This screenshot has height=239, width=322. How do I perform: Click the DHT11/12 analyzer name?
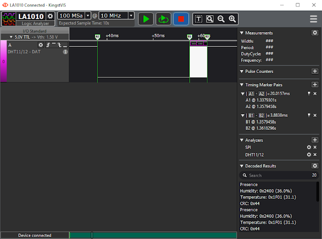254,155
